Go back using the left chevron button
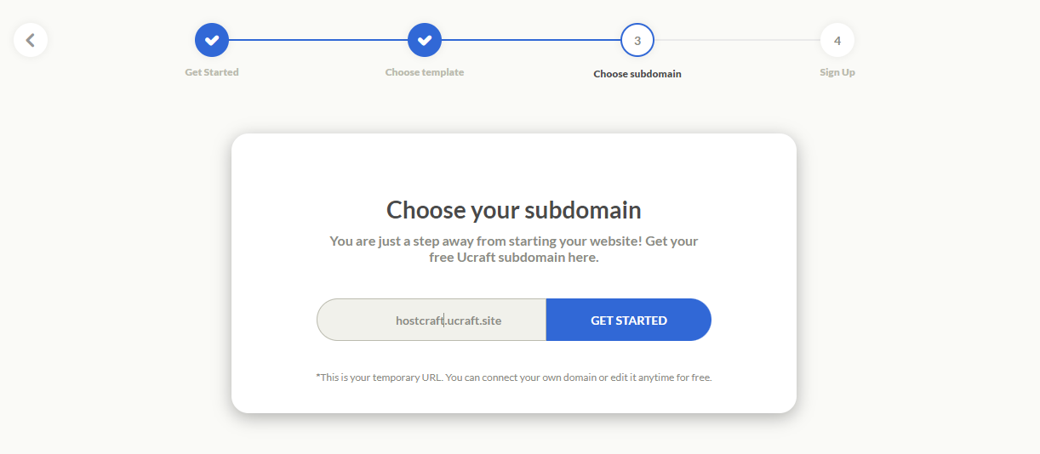Screen dimensions: 1040x454 [31, 40]
